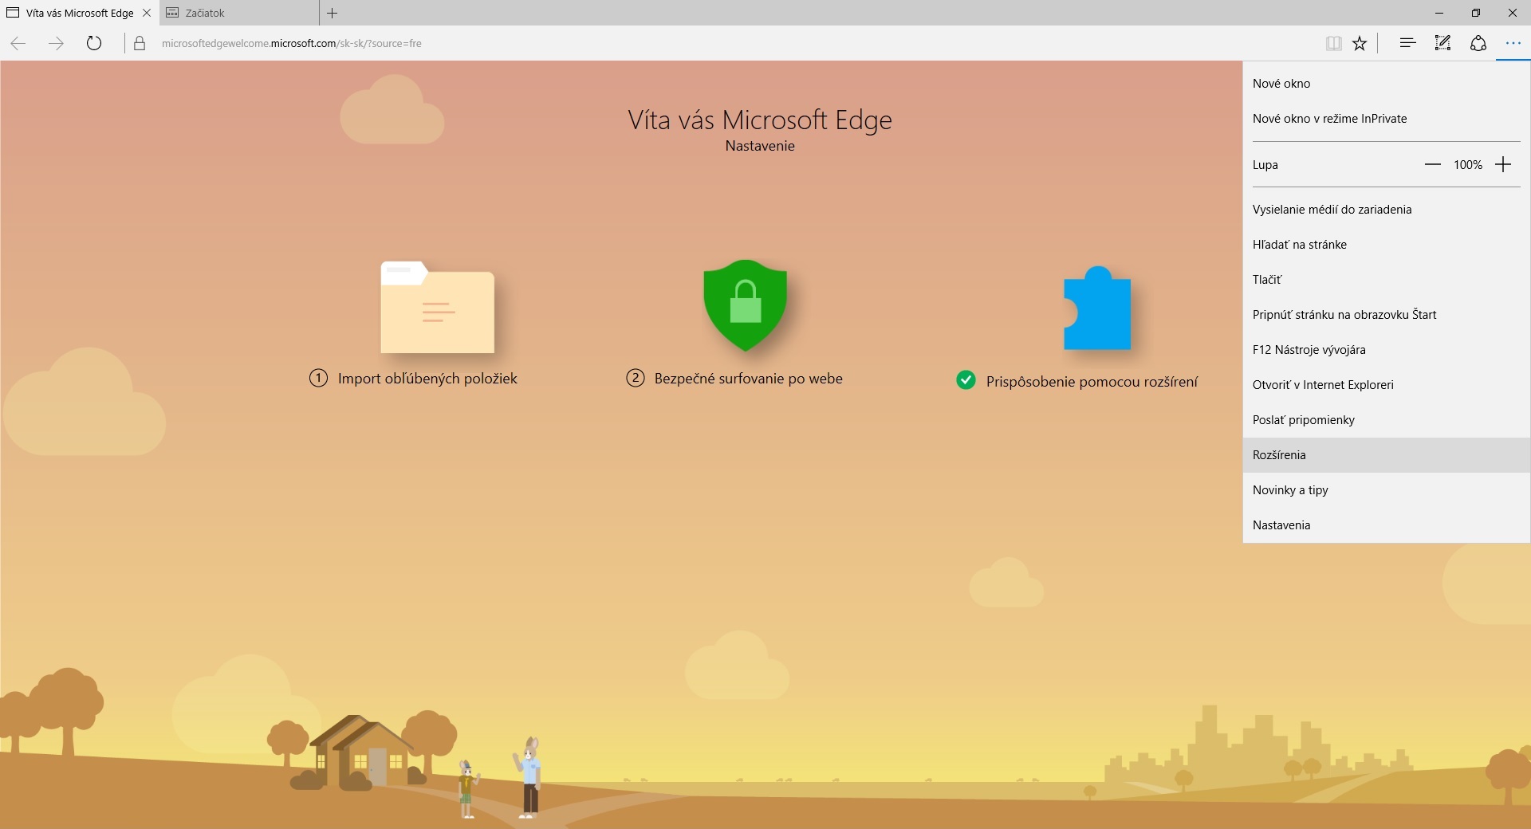Click the Forward navigation arrow

(56, 43)
